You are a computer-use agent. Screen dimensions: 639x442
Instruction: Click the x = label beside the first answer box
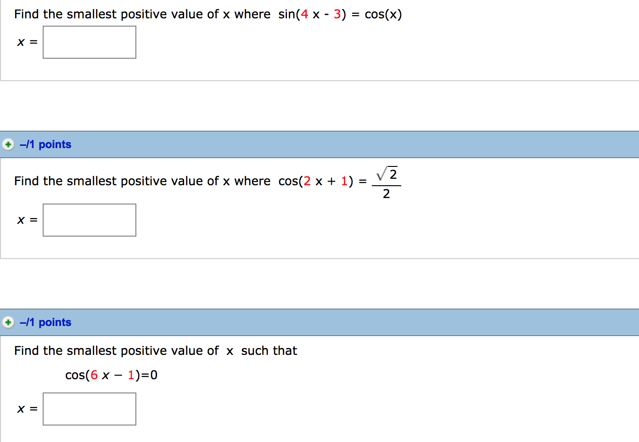tap(26, 42)
